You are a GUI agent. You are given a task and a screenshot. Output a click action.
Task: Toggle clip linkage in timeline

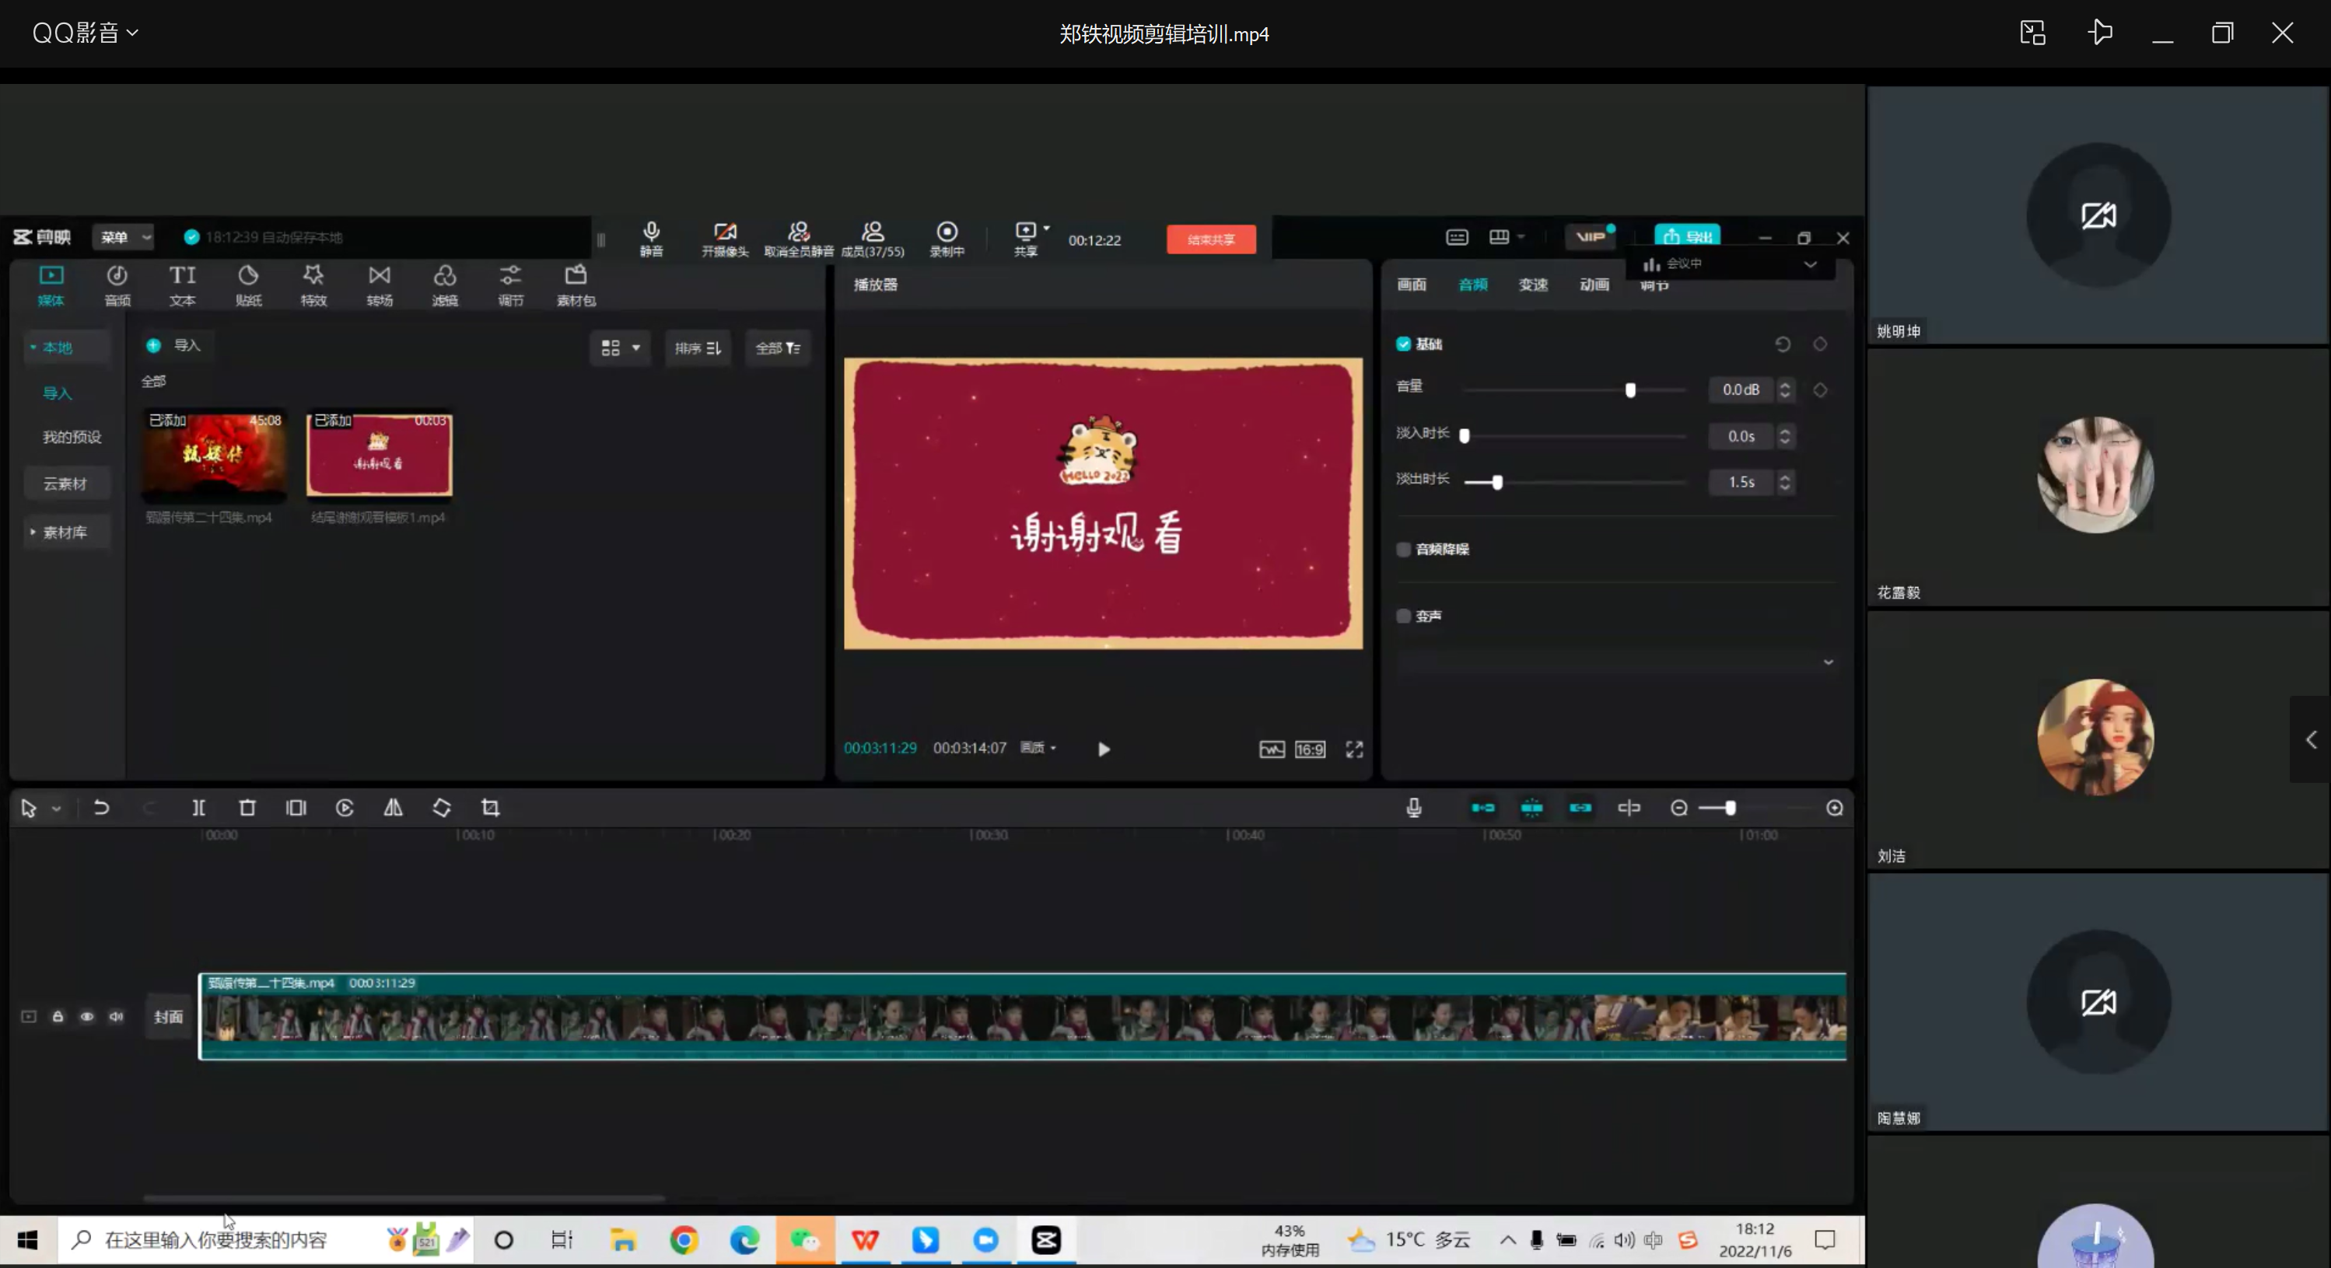(1580, 808)
